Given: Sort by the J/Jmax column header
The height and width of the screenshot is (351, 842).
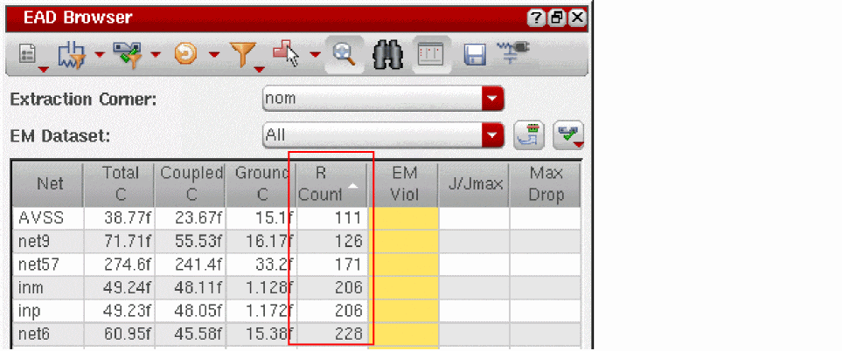Looking at the screenshot, I should [x=474, y=184].
